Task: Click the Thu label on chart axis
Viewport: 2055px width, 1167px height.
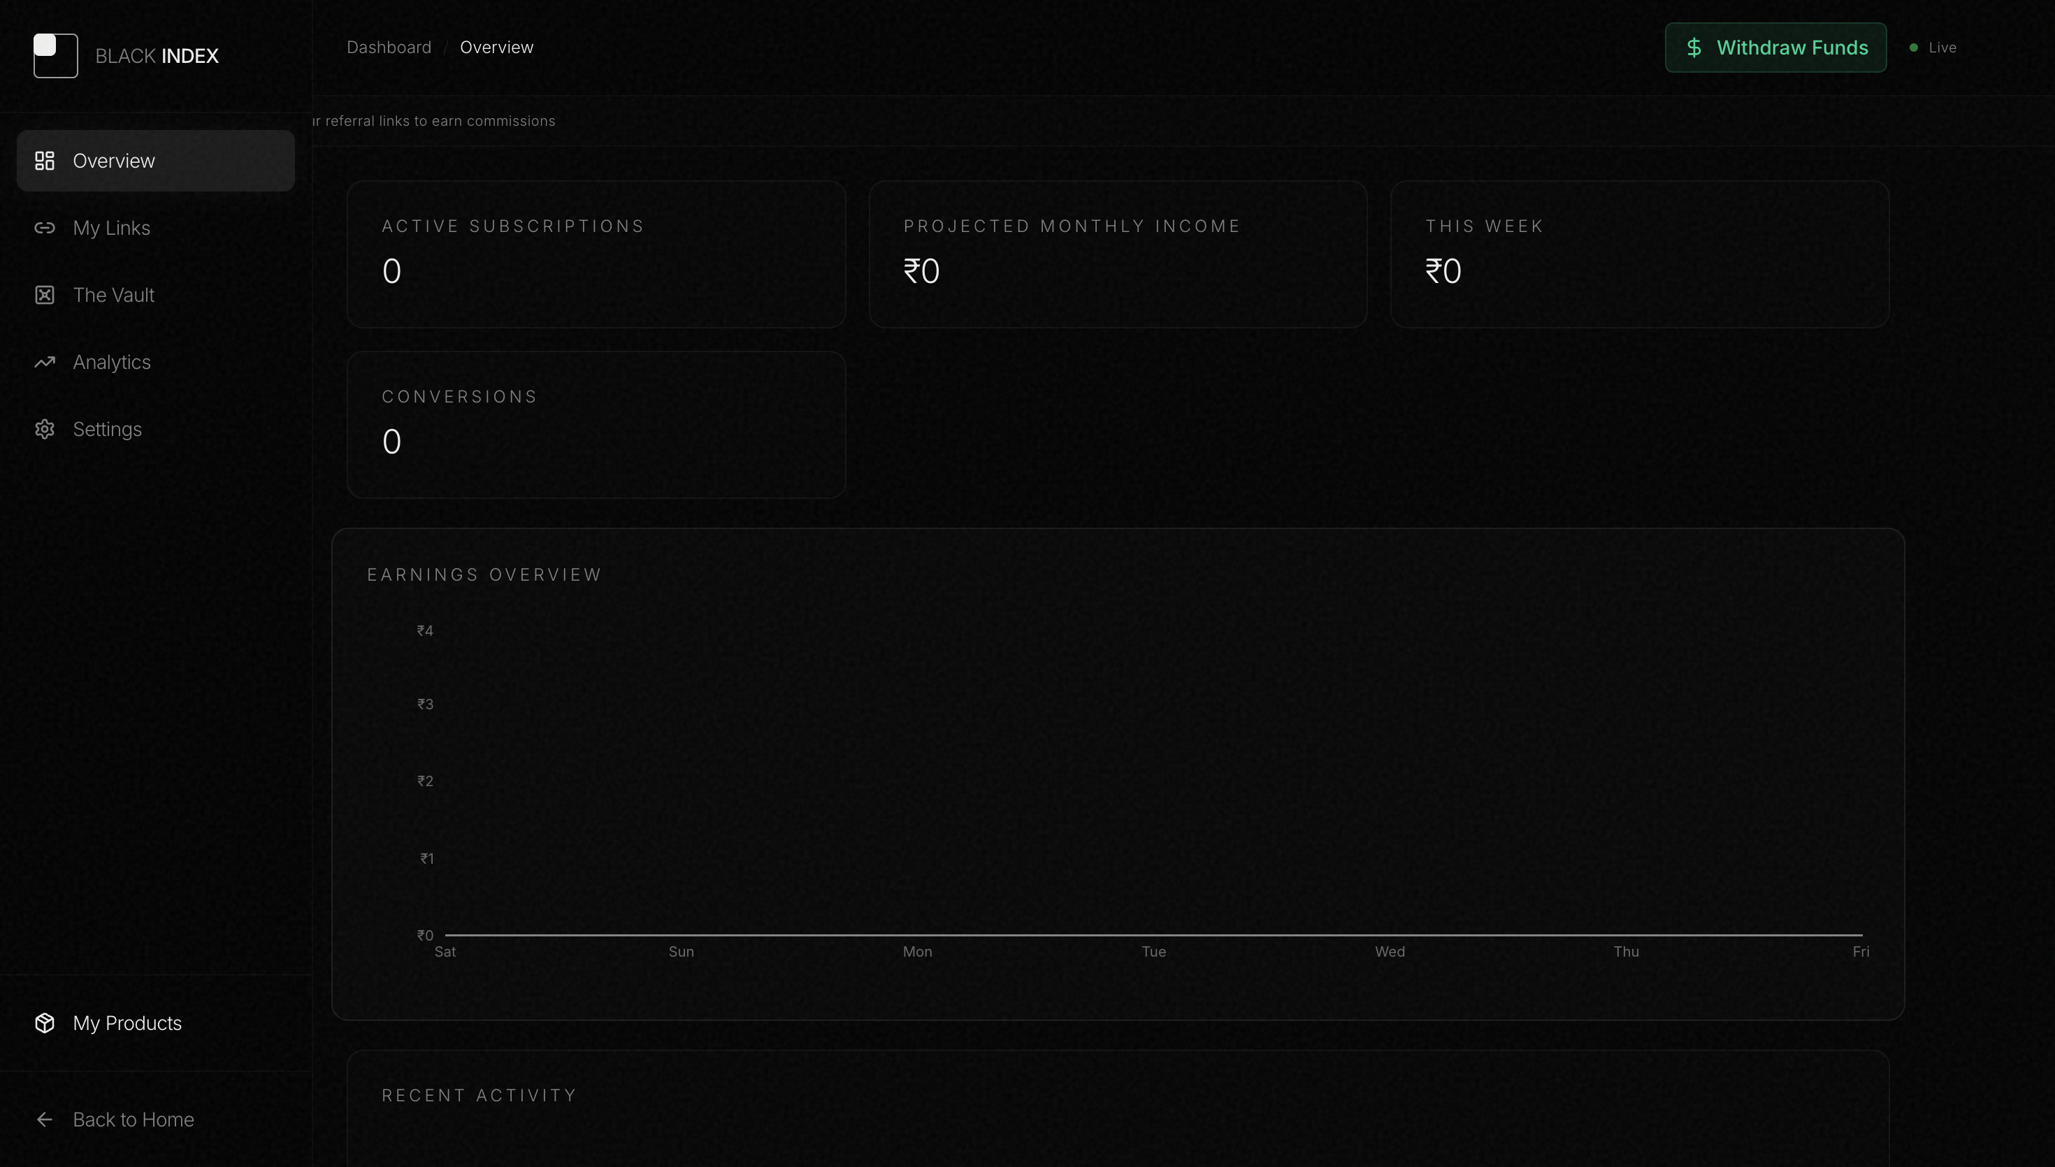Action: (x=1627, y=952)
